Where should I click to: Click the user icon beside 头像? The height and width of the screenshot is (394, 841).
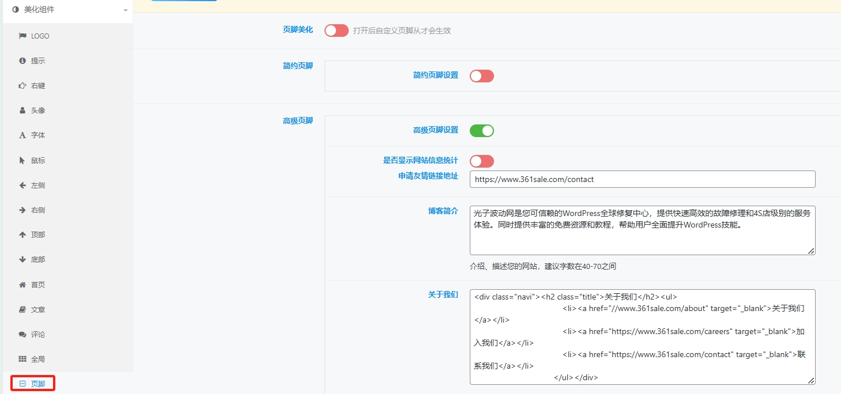point(22,110)
